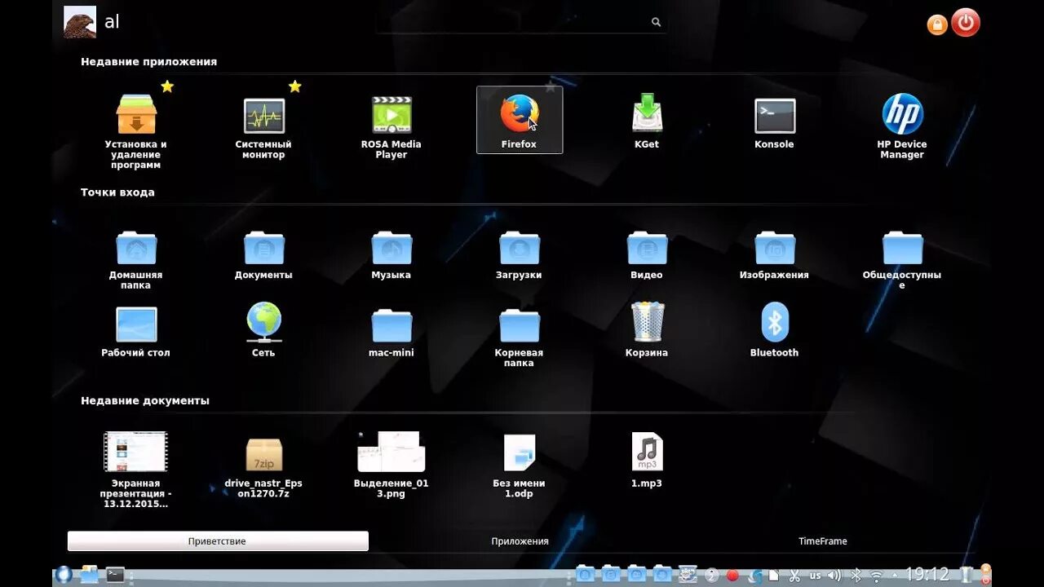Image resolution: width=1044 pixels, height=587 pixels.
Task: Click the red power button
Action: (x=966, y=23)
